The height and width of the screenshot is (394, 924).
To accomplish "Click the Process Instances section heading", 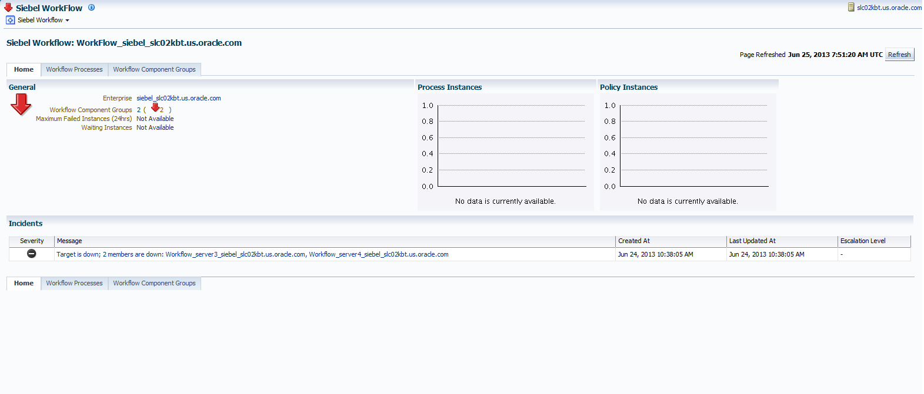I will (449, 87).
